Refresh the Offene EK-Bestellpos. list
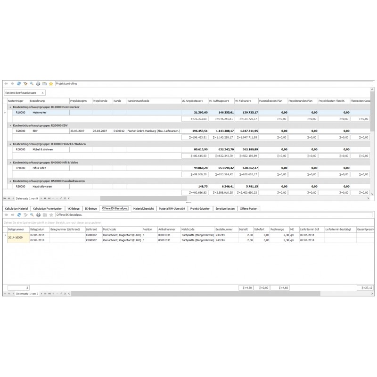The height and width of the screenshot is (377, 377). [19, 215]
